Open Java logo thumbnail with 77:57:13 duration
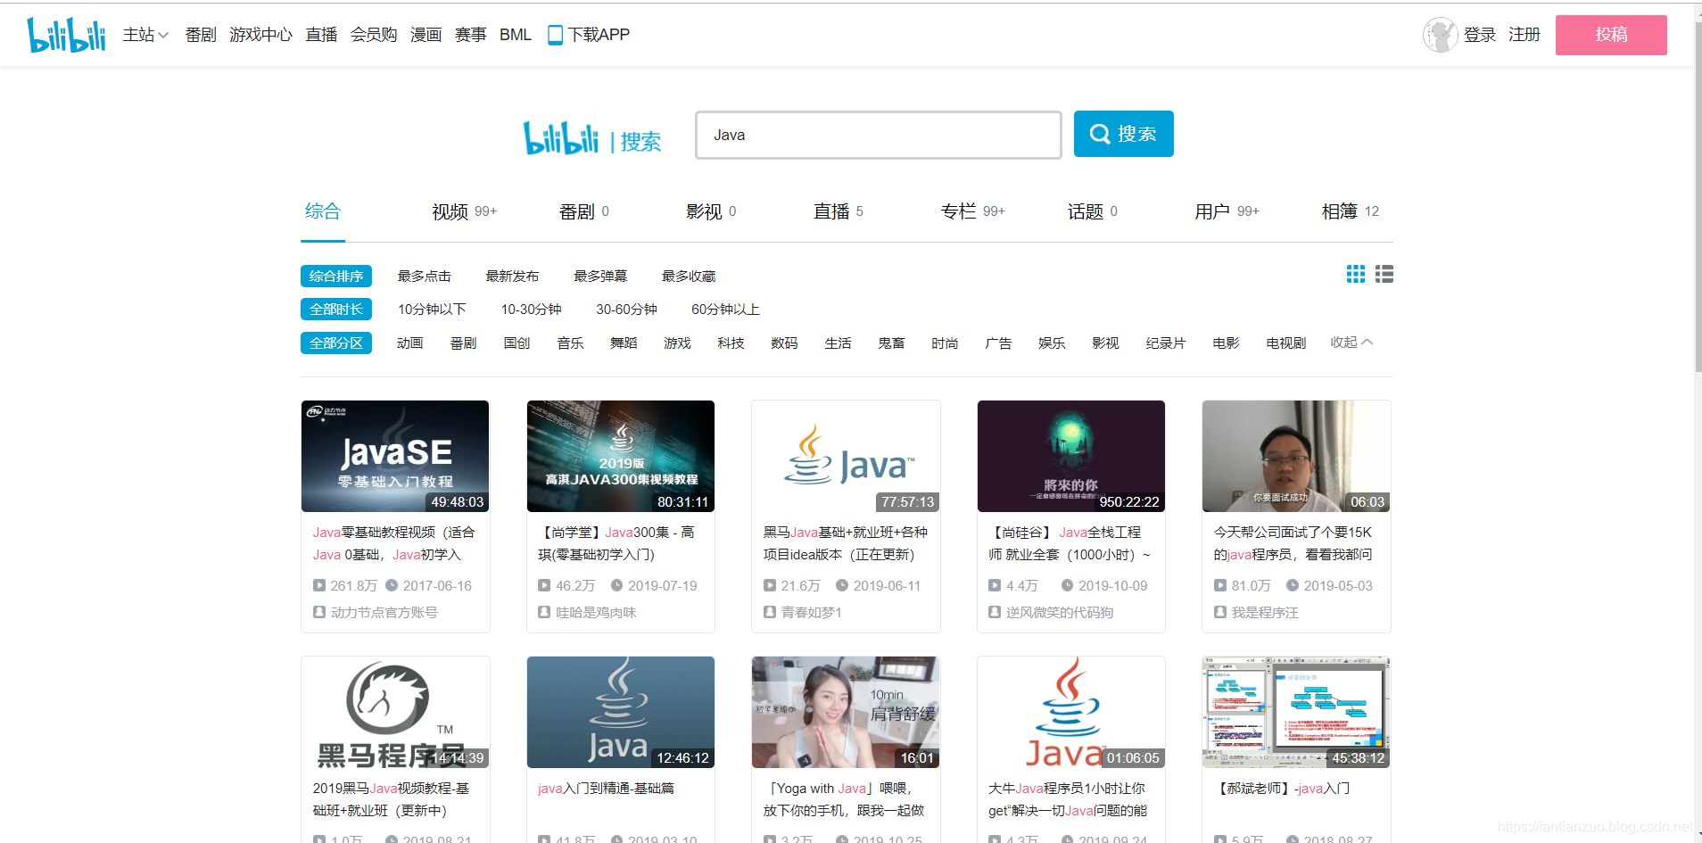 click(x=846, y=456)
